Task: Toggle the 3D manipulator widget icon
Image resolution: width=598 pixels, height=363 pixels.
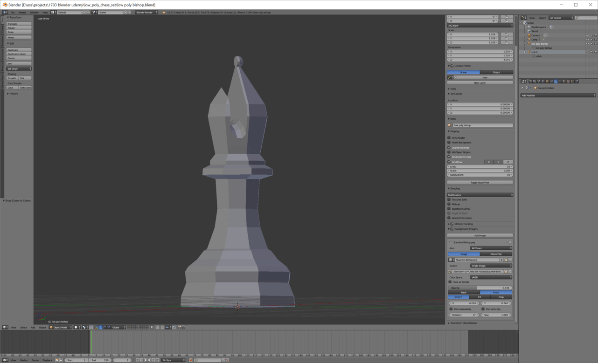Action: [96, 328]
